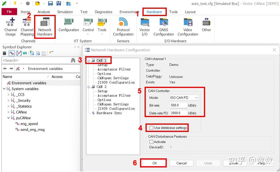Click the Start measurement lightning icon
The height and width of the screenshot is (172, 280).
point(15,3)
